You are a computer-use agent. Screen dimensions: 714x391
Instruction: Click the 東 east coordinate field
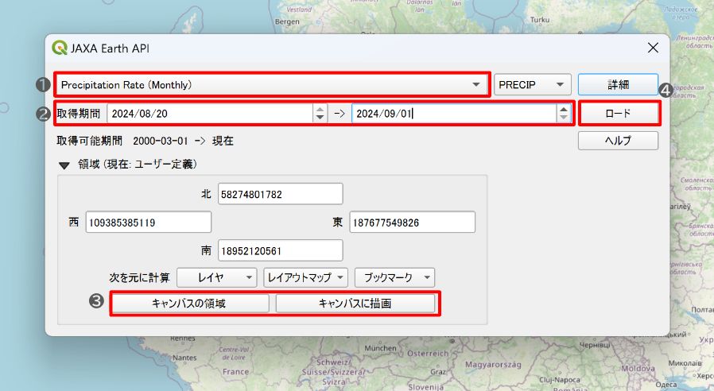pos(412,223)
